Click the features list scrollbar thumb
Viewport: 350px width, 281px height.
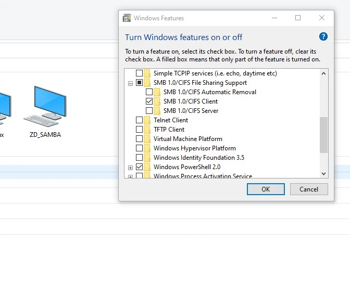point(323,135)
